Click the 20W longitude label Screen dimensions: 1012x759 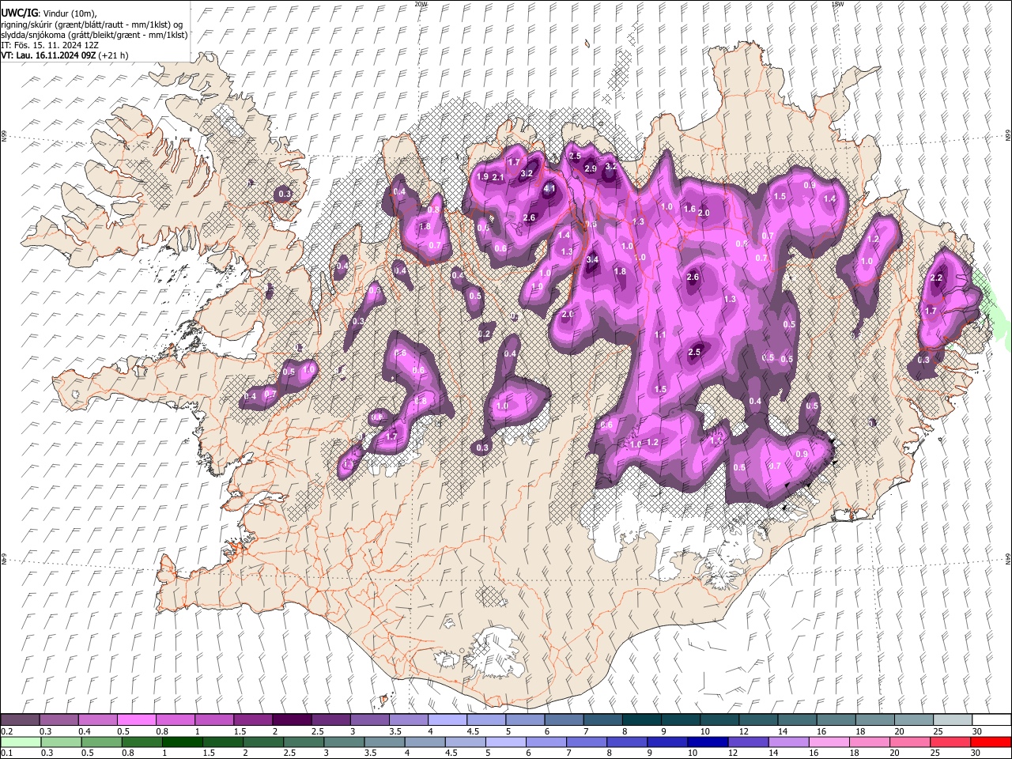tap(421, 4)
